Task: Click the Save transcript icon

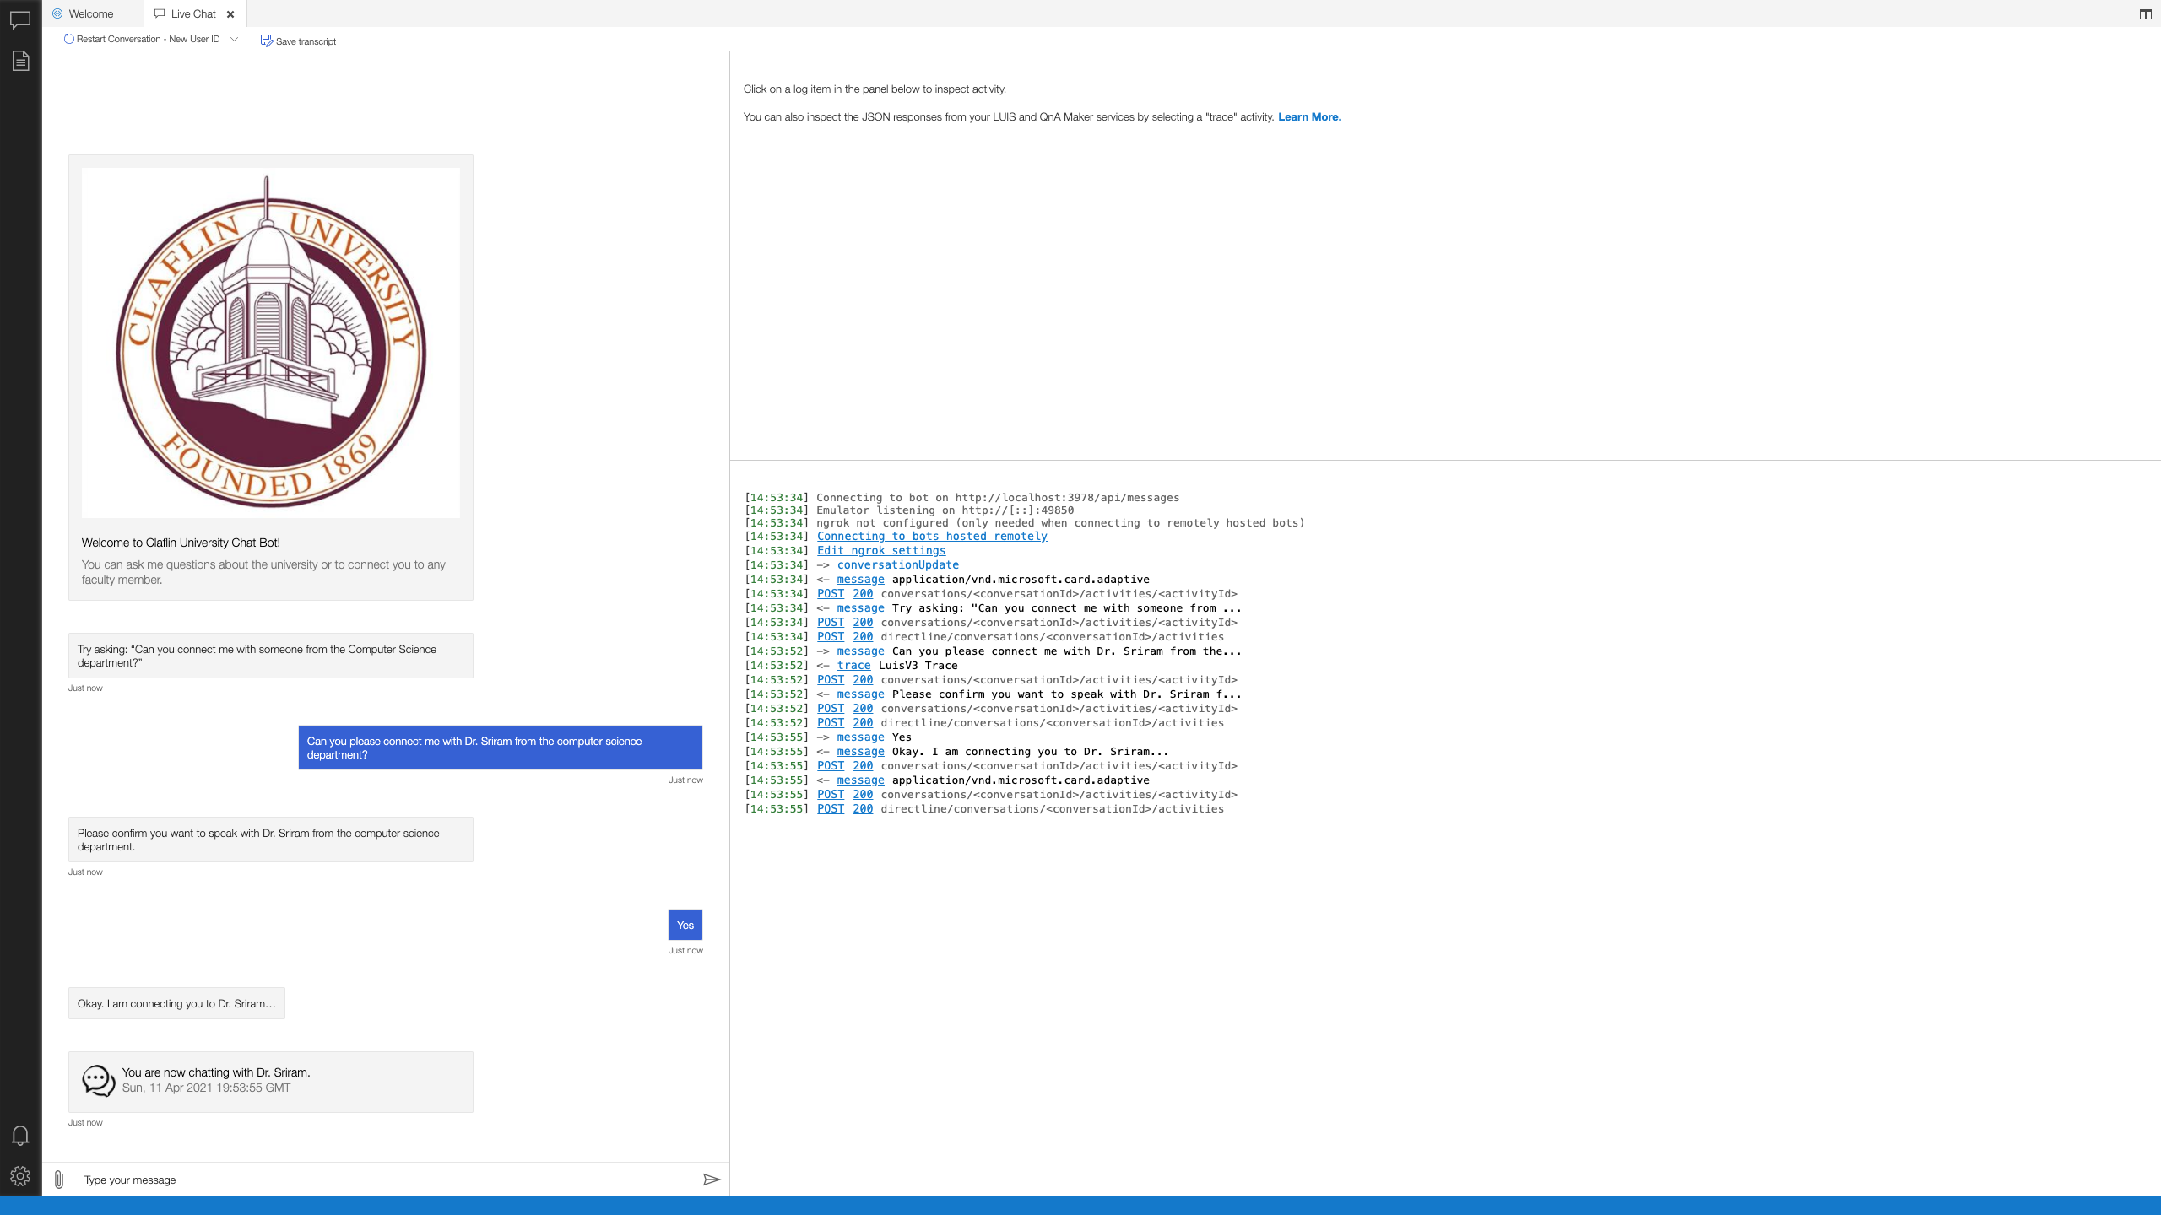Action: 266,40
